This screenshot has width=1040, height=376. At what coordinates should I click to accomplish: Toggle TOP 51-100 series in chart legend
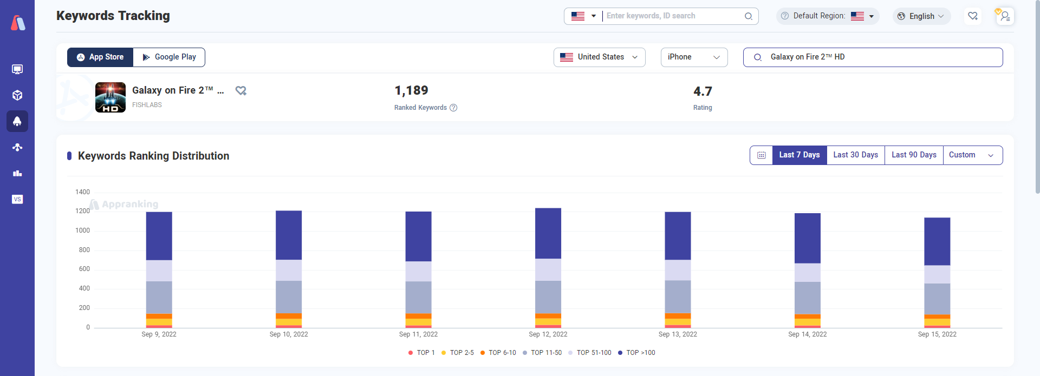click(x=590, y=353)
